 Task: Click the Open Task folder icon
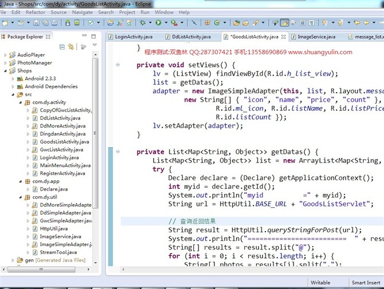245,23
